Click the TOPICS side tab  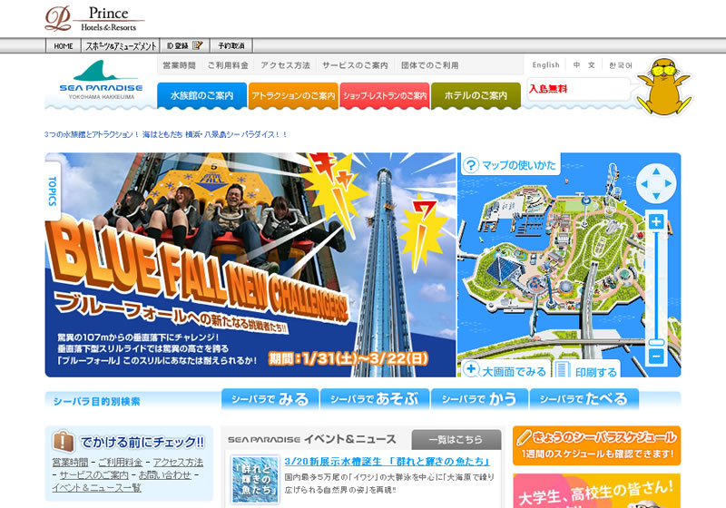(53, 191)
